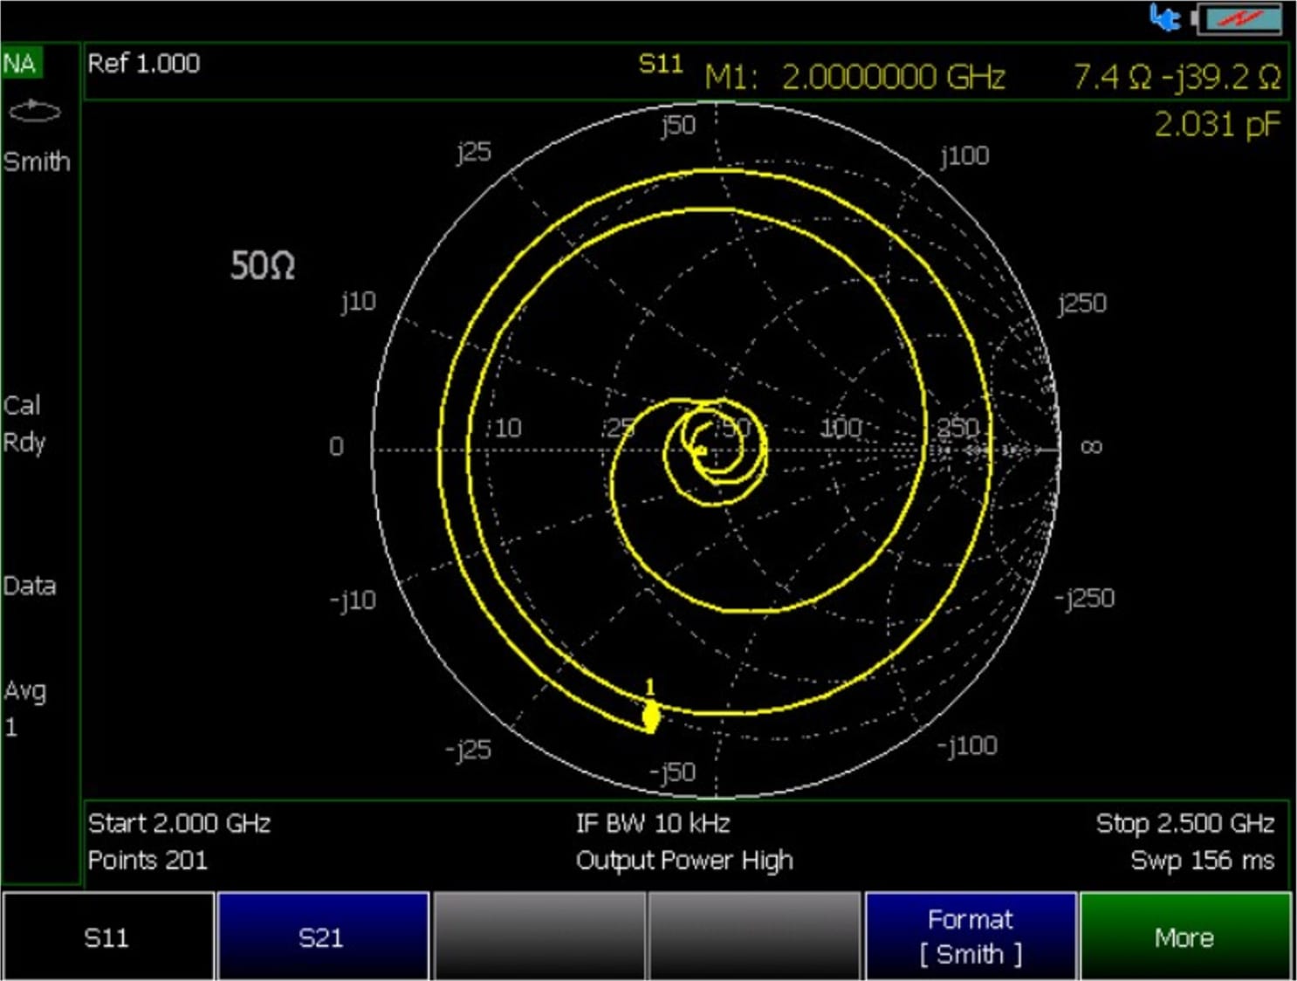Open the More softkey

pyautogui.click(x=1185, y=936)
